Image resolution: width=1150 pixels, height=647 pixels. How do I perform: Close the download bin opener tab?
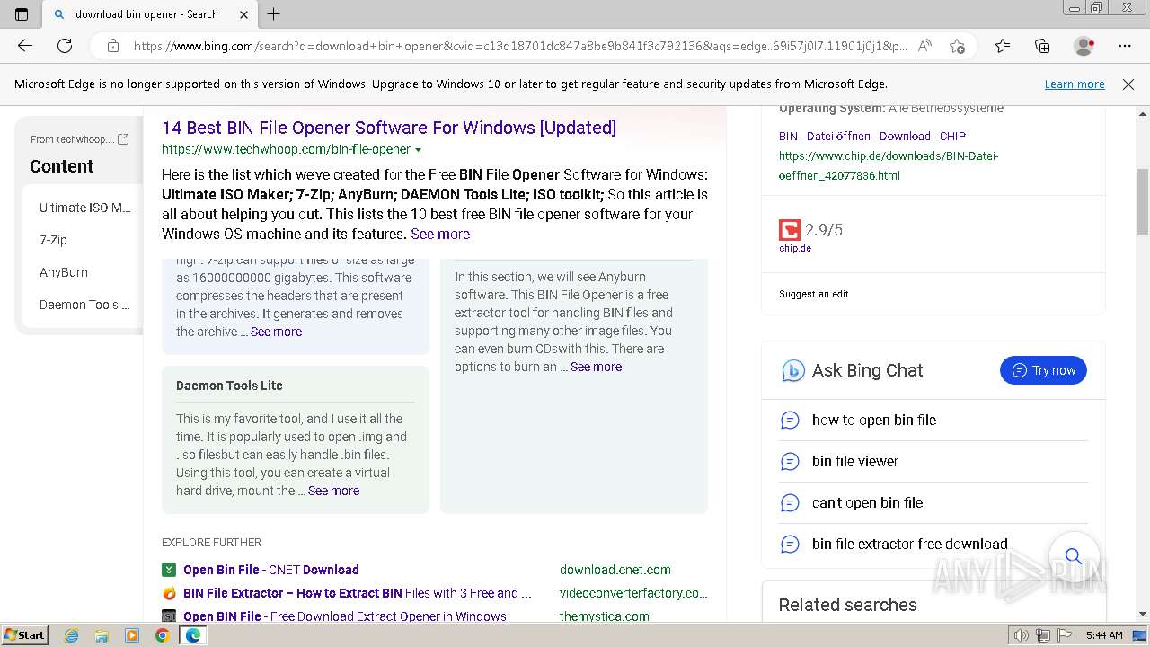pyautogui.click(x=244, y=14)
